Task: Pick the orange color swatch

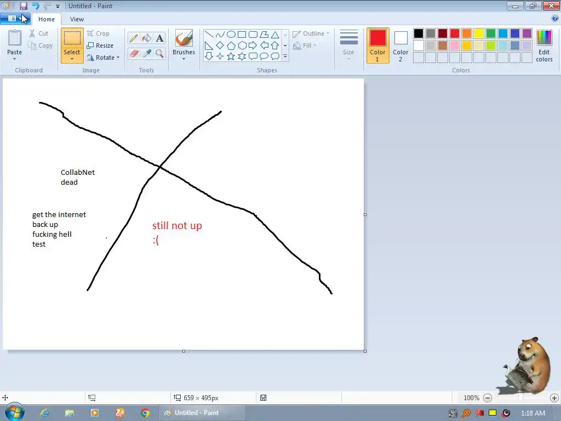Action: coord(467,33)
